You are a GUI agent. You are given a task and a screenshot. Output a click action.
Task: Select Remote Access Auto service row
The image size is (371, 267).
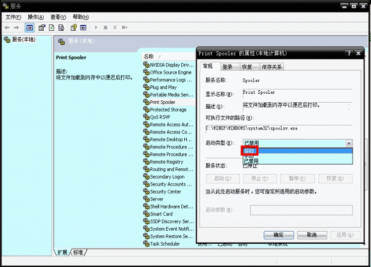pyautogui.click(x=168, y=125)
